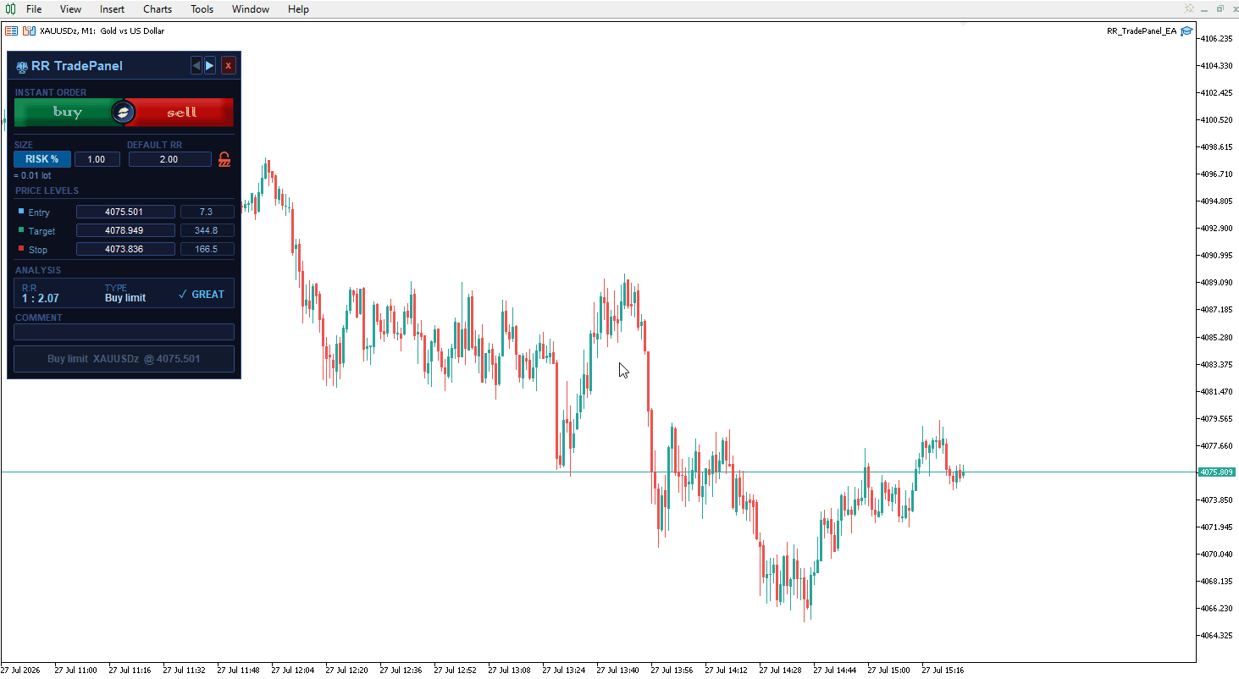
Task: Open the Window menu
Action: (251, 9)
